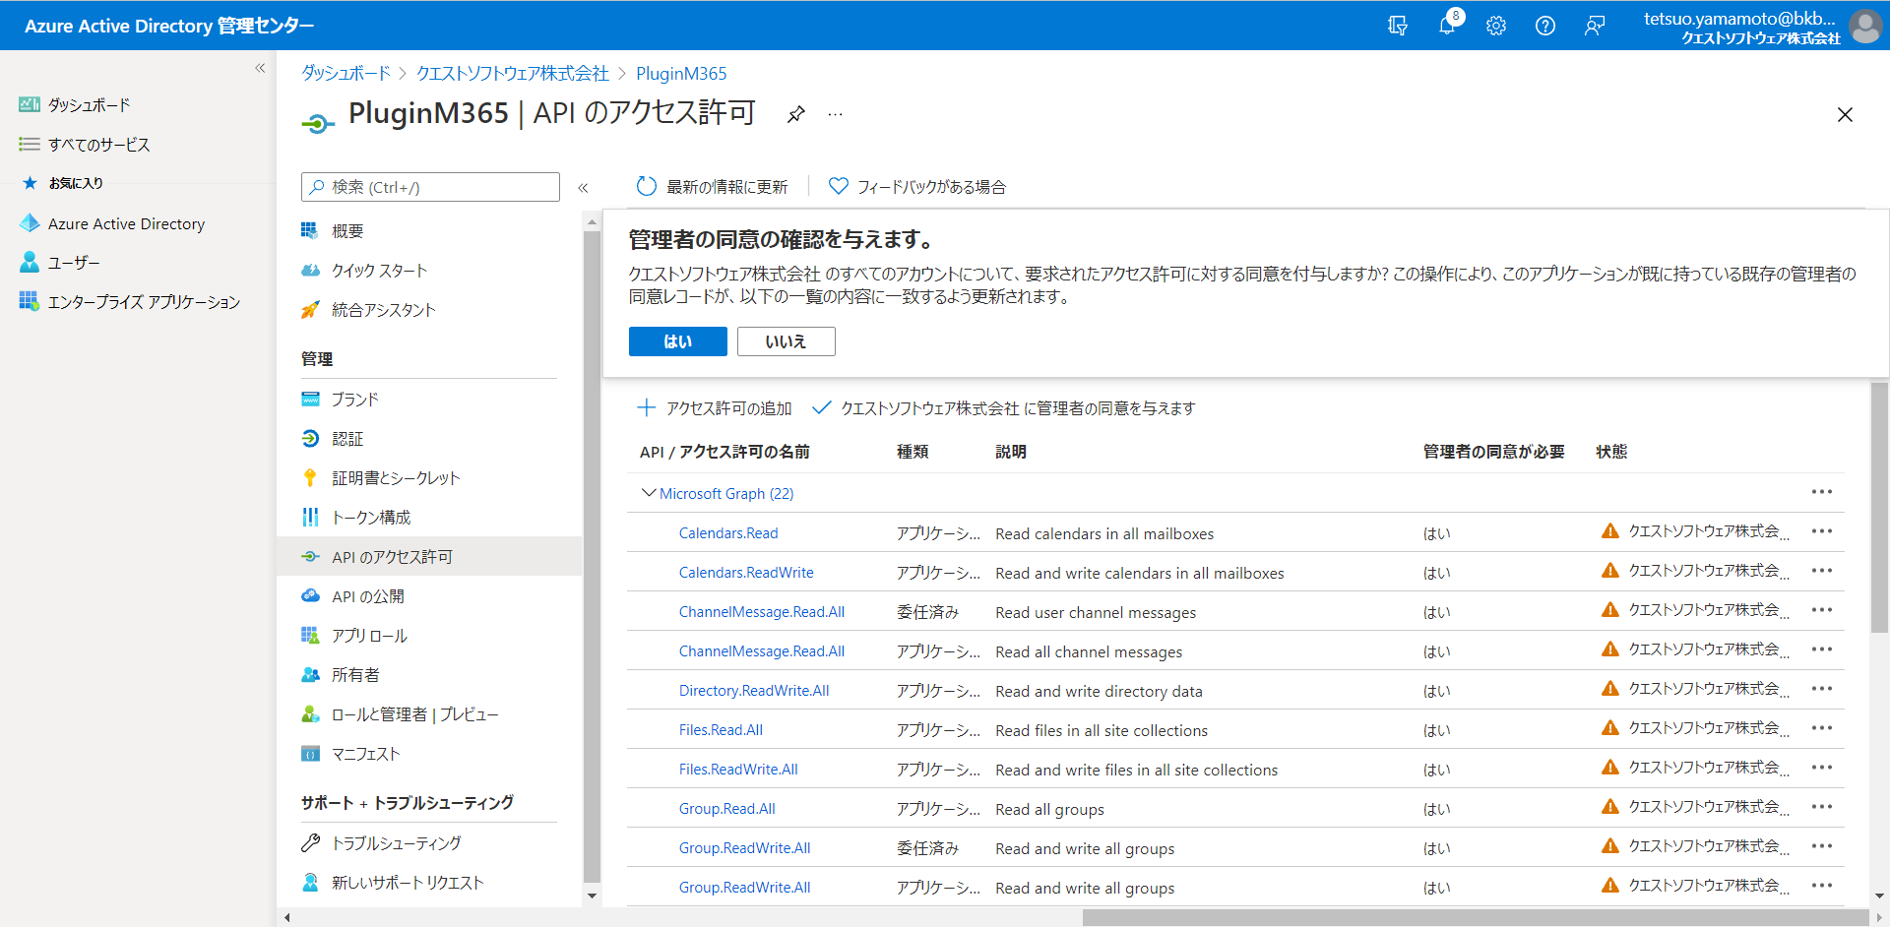The image size is (1890, 927).
Task: Click warning icon on Calendars.Read row
Action: coord(1610,531)
